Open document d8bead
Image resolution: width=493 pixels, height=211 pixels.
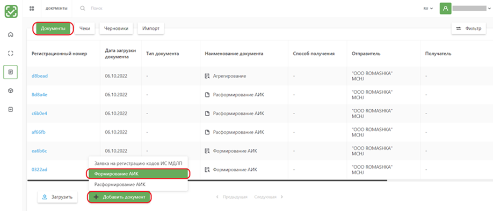pyautogui.click(x=40, y=76)
